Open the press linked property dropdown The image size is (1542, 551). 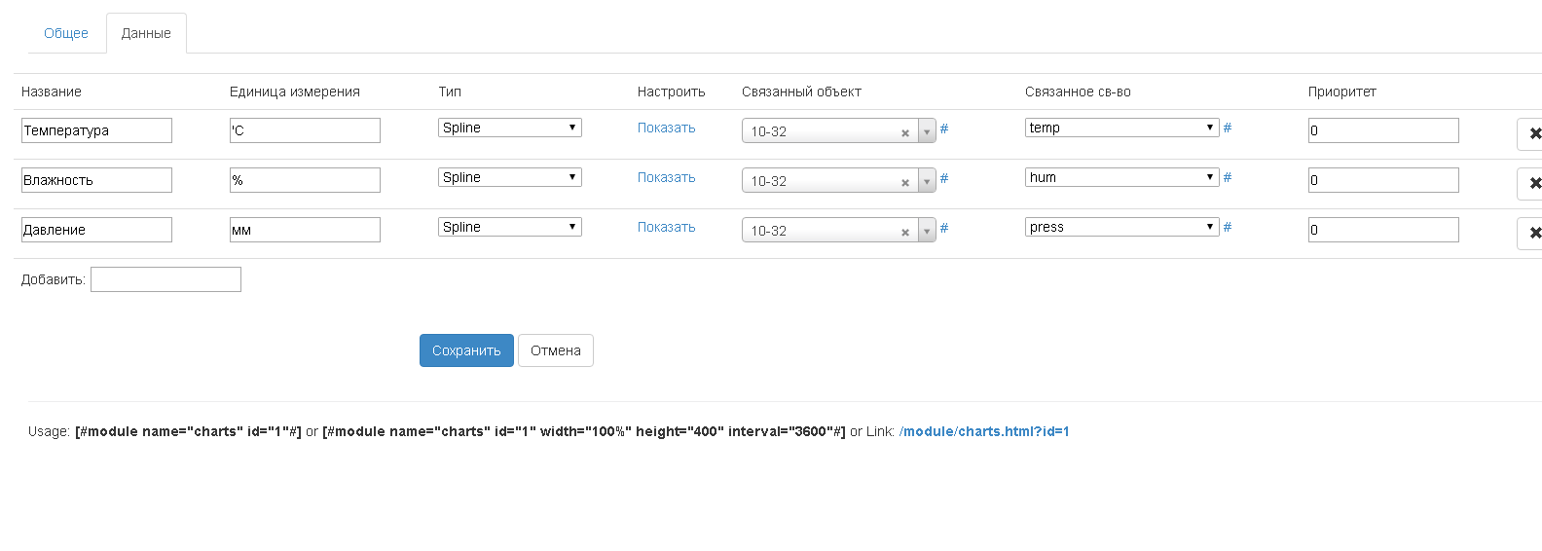(x=1121, y=227)
